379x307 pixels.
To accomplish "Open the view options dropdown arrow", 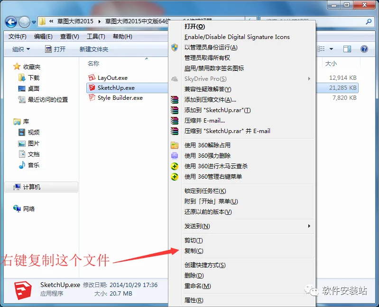I will 331,49.
